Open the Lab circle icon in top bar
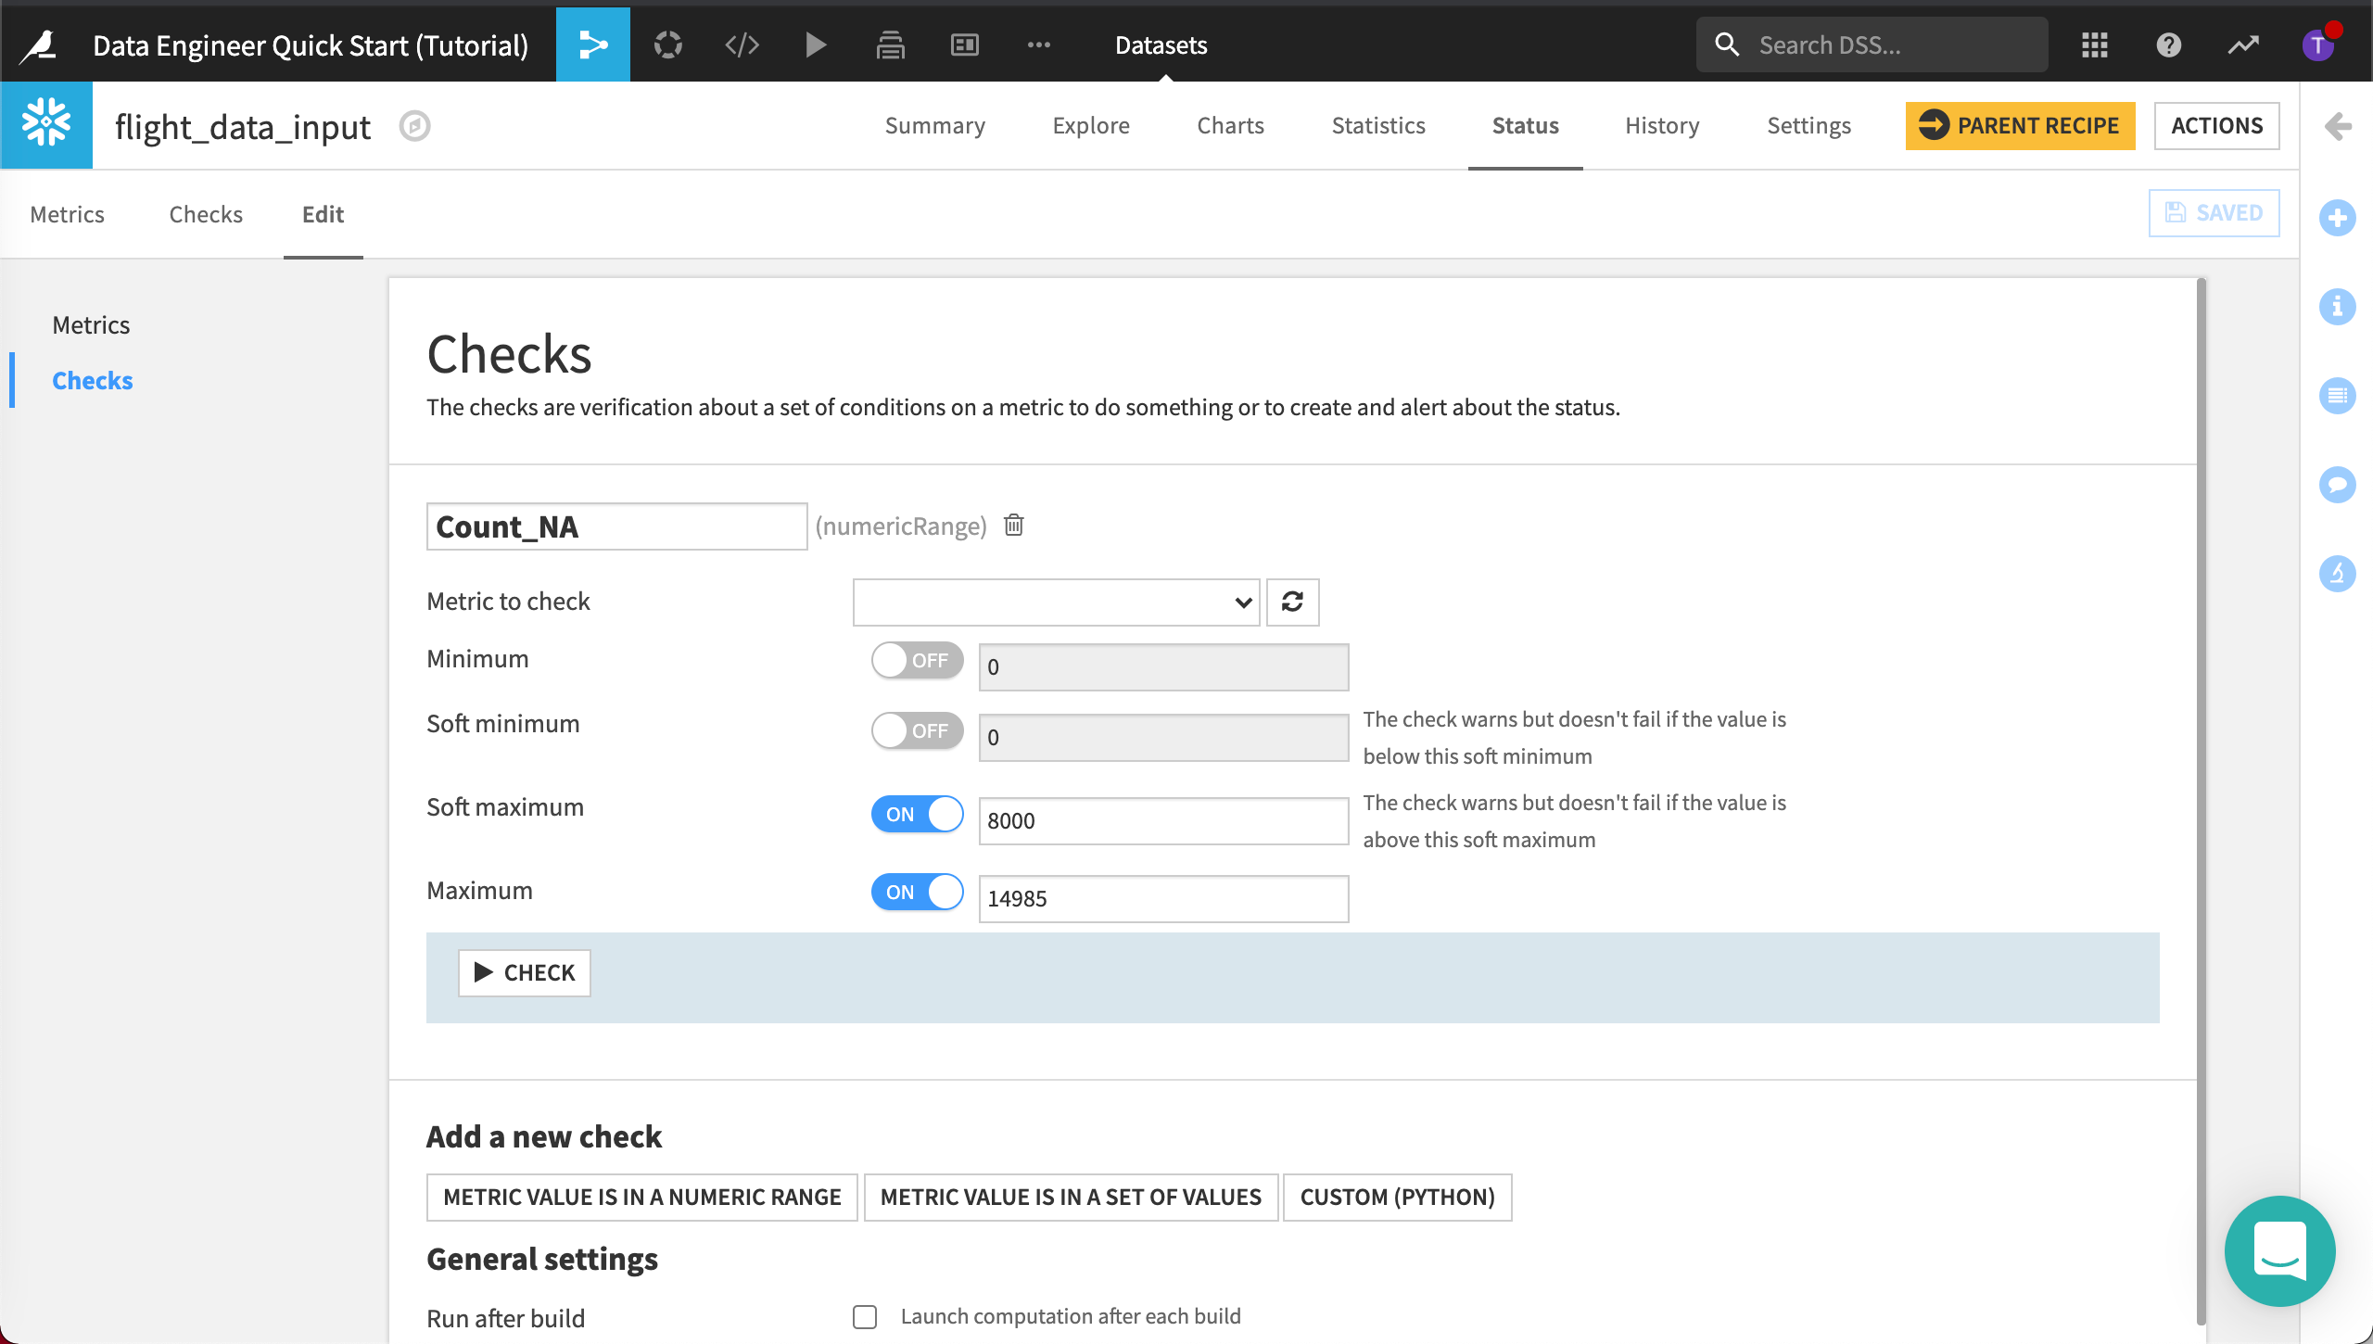Screen dimensions: 2373x1344 tap(667, 44)
